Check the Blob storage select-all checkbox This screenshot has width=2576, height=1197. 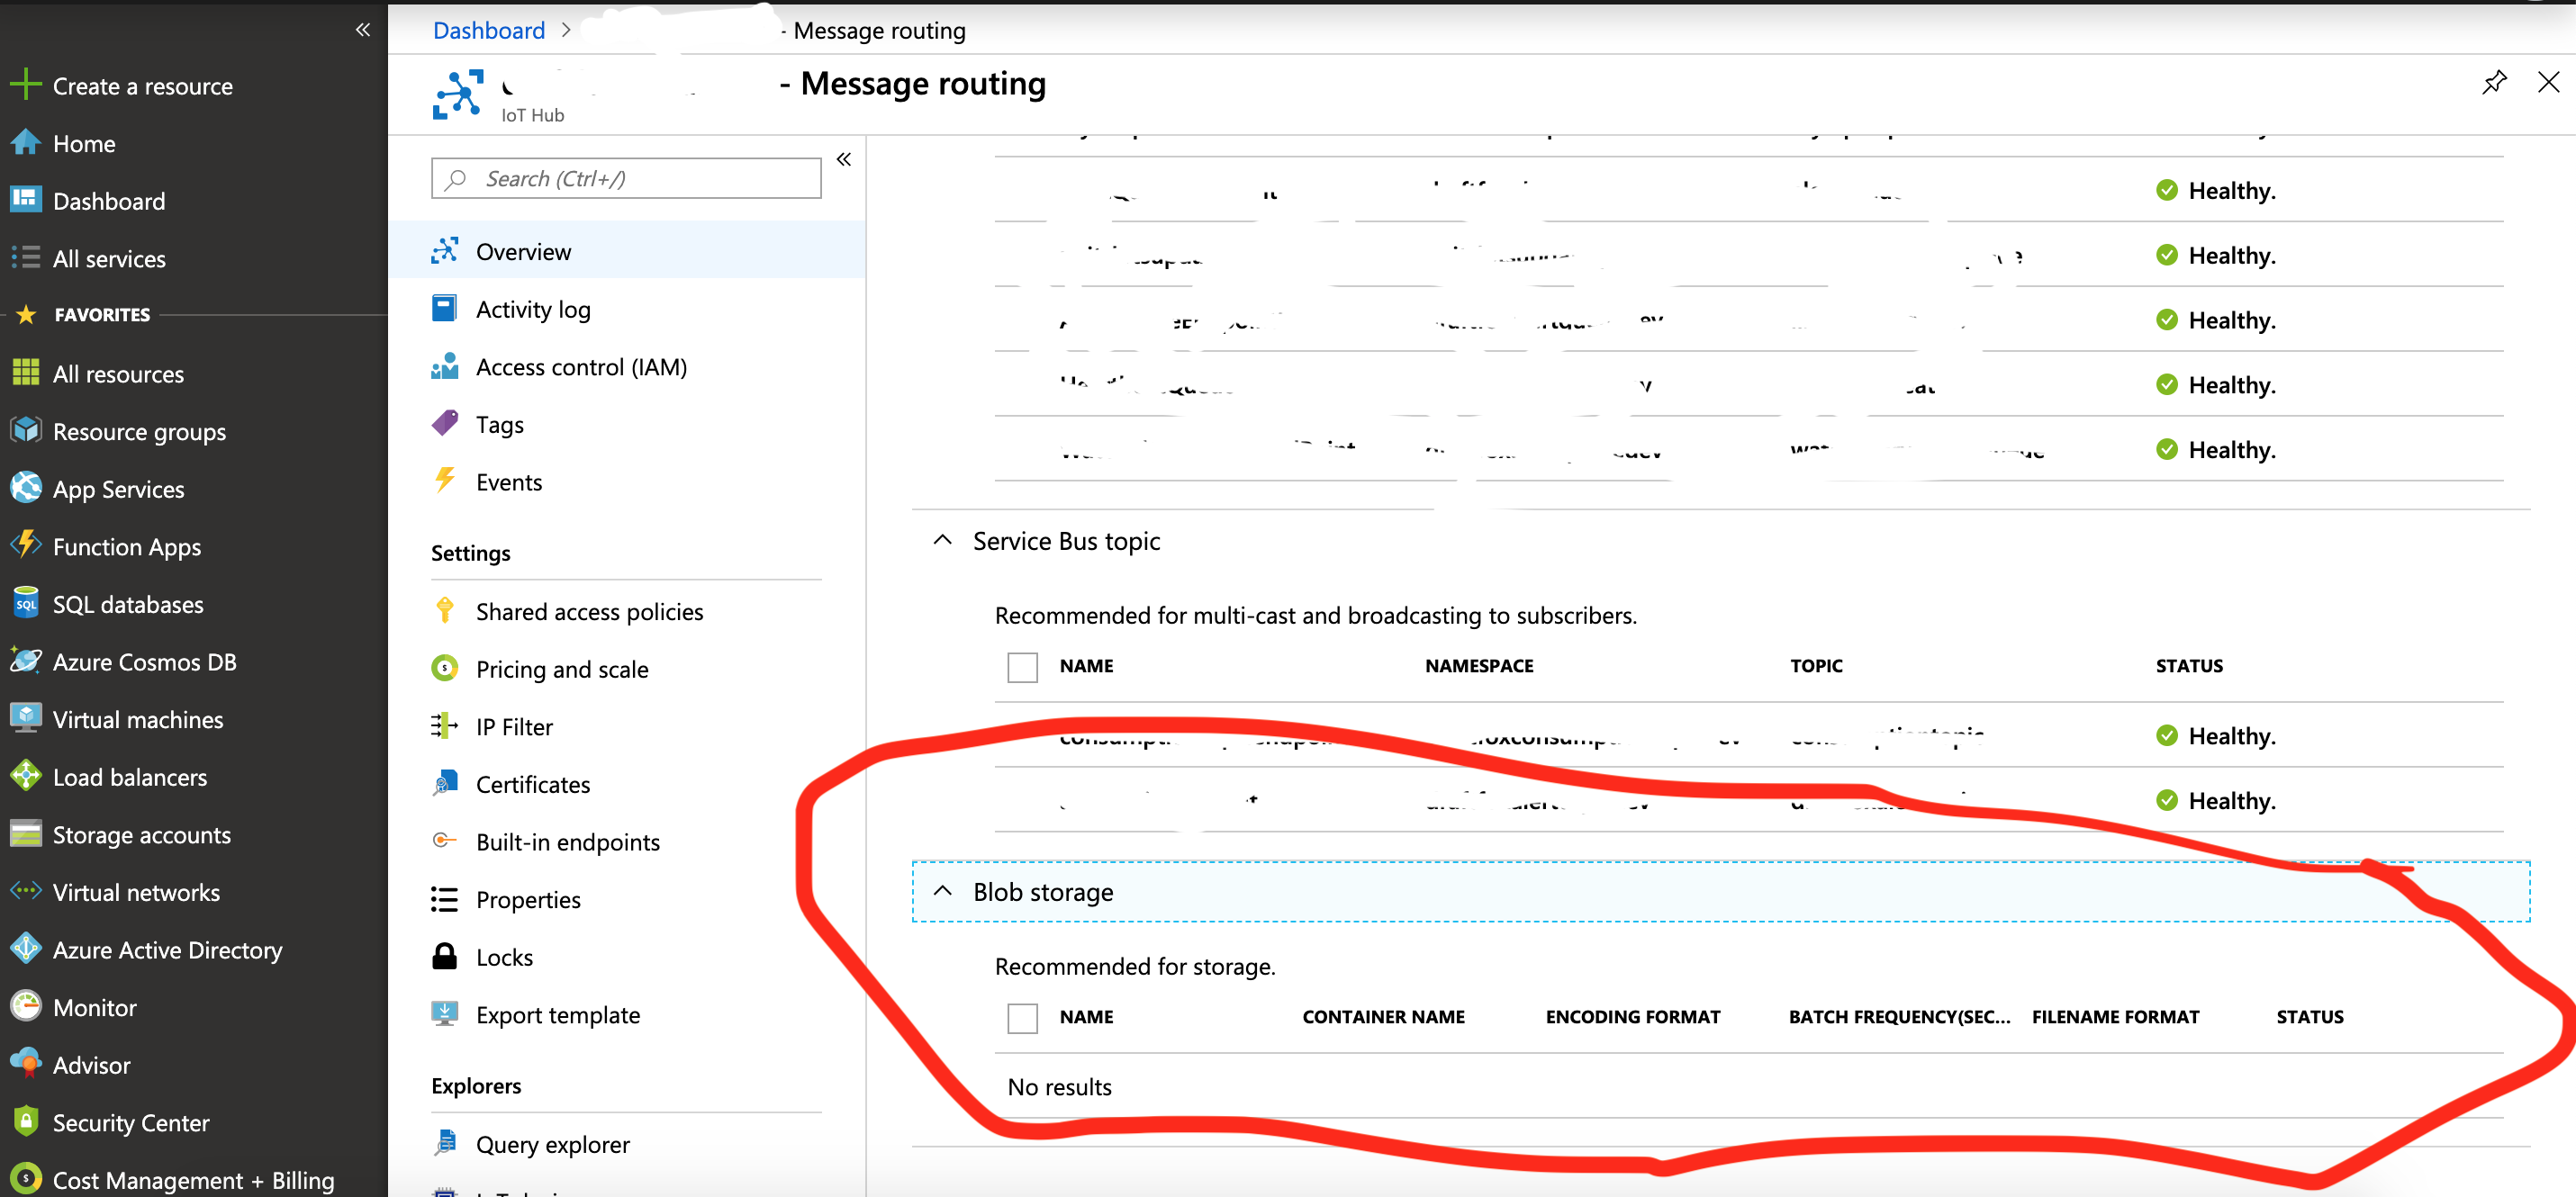click(x=1022, y=1017)
